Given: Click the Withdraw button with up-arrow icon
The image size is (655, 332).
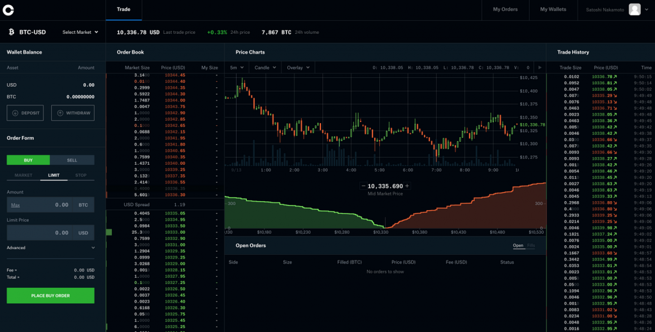Looking at the screenshot, I should (x=74, y=113).
